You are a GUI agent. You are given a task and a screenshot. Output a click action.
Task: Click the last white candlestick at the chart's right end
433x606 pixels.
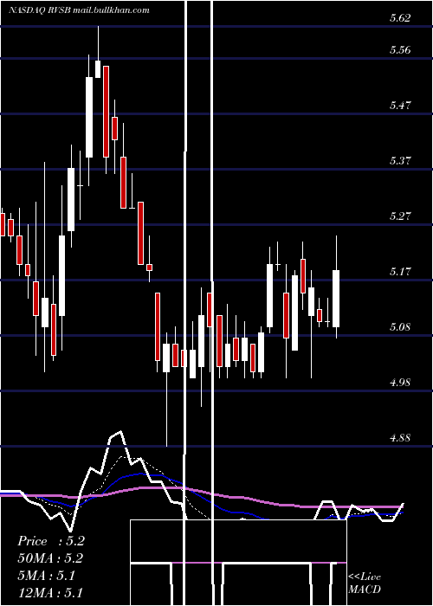[336, 299]
